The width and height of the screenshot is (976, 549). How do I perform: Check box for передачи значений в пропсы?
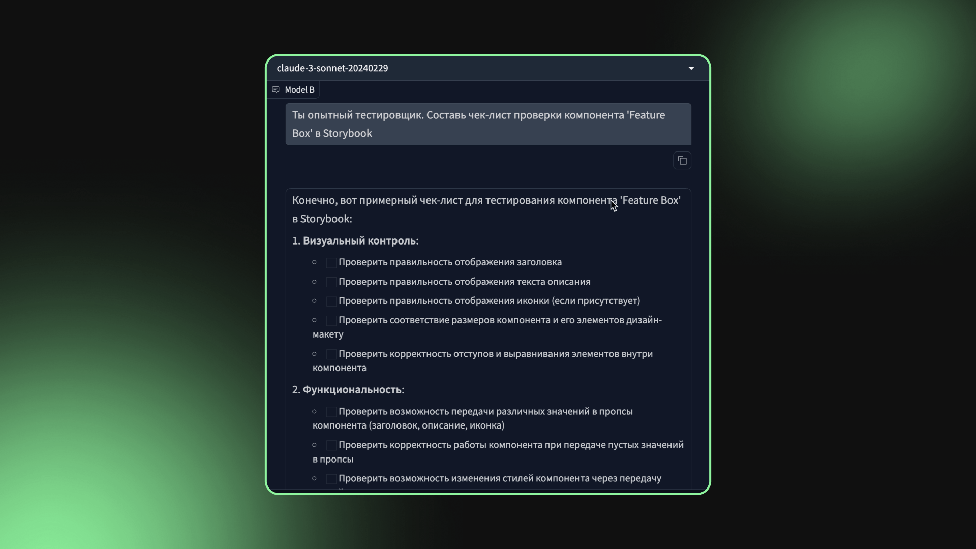[x=331, y=412]
